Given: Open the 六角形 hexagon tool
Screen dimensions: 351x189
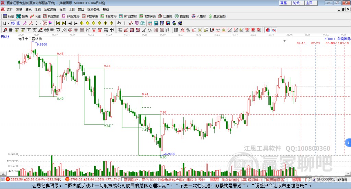Looking at the screenshot, I should [199, 16].
